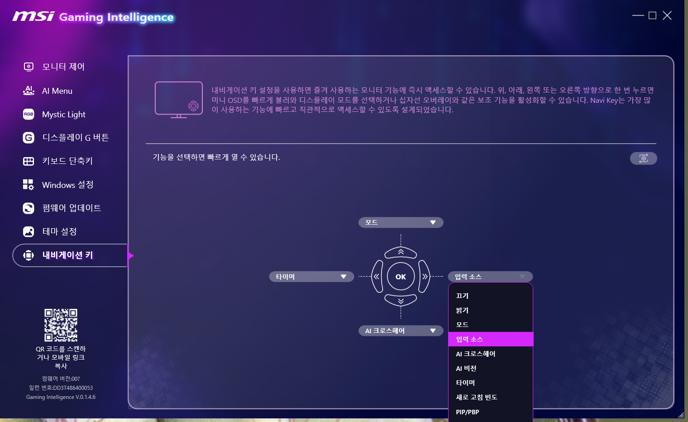Click the serial number DD3T486400053 text

61,388
